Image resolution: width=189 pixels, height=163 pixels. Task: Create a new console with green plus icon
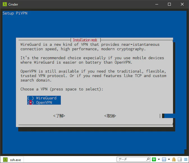coord(154,159)
